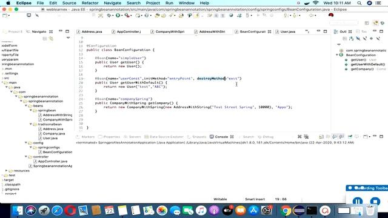
Task: Collapse the tradisonalbean folder
Action: tap(31, 124)
